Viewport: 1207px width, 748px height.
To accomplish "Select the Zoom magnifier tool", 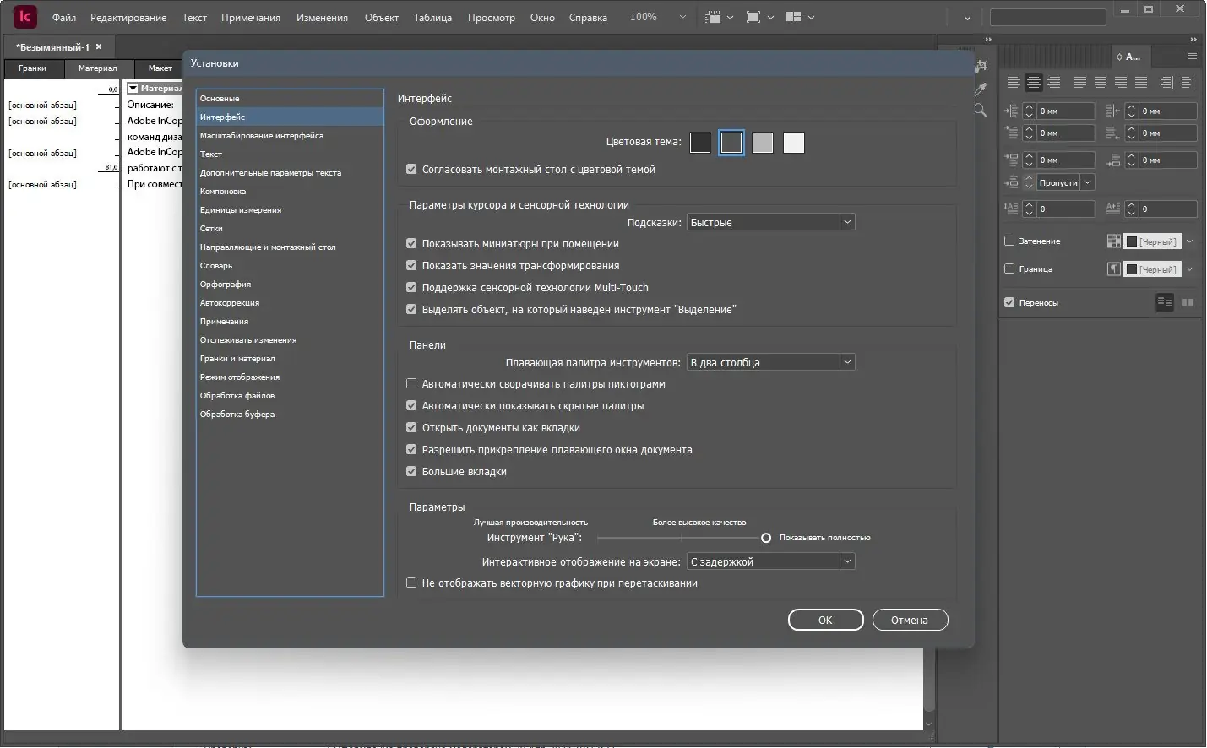I will pyautogui.click(x=980, y=110).
